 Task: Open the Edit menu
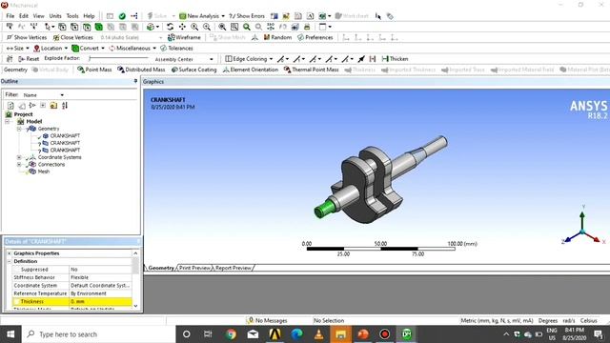point(24,16)
